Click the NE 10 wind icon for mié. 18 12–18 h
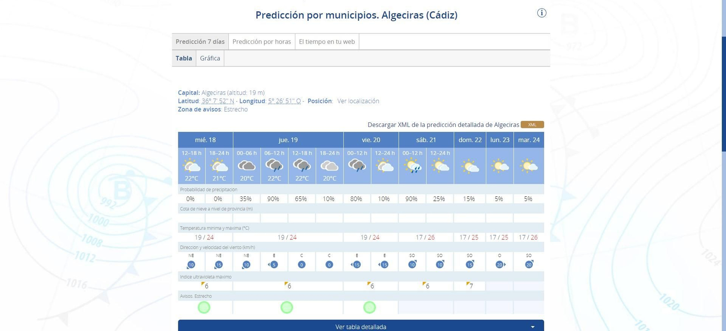 coord(191,265)
